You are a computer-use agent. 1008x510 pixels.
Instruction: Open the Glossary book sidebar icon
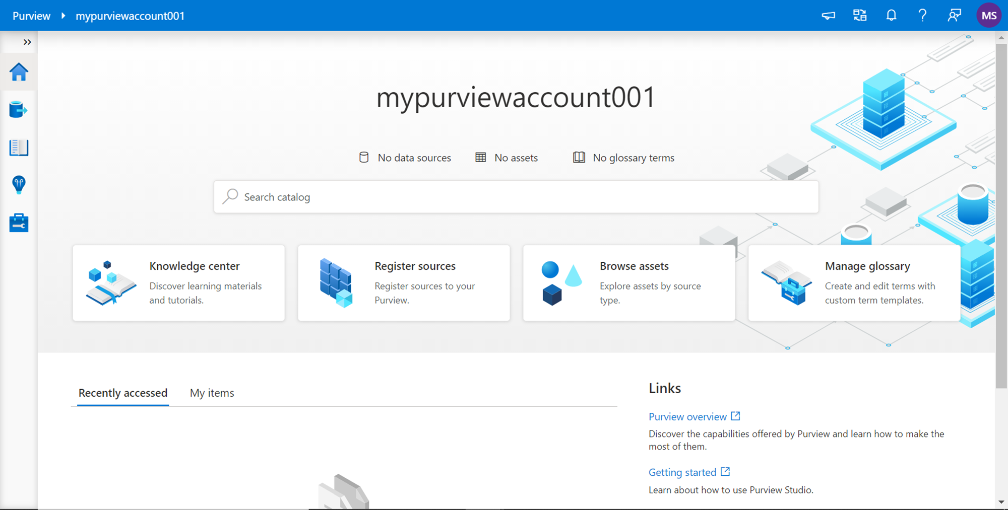(19, 148)
